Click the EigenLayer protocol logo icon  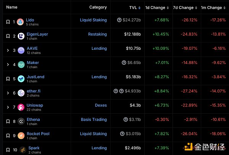[x=21, y=36]
